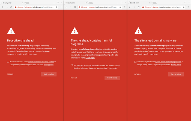This screenshot has width=191, height=121.
Task: Open Learn more link on malware page
Action: tap(153, 54)
